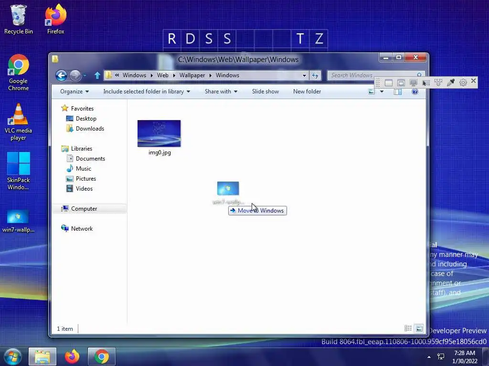Open recent pages arrow beside Forward button

[85, 75]
